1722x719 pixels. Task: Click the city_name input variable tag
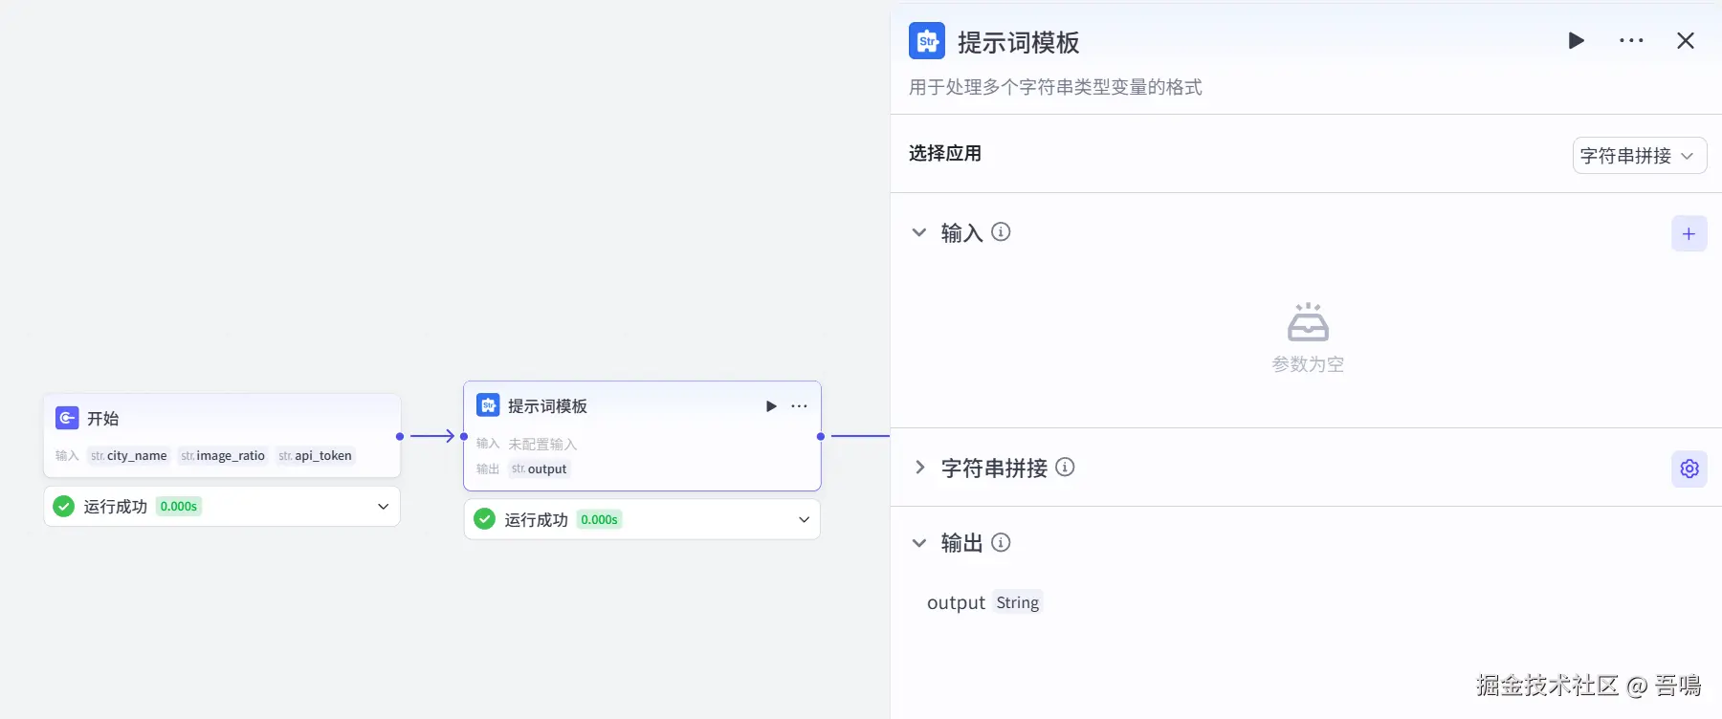[x=129, y=456]
